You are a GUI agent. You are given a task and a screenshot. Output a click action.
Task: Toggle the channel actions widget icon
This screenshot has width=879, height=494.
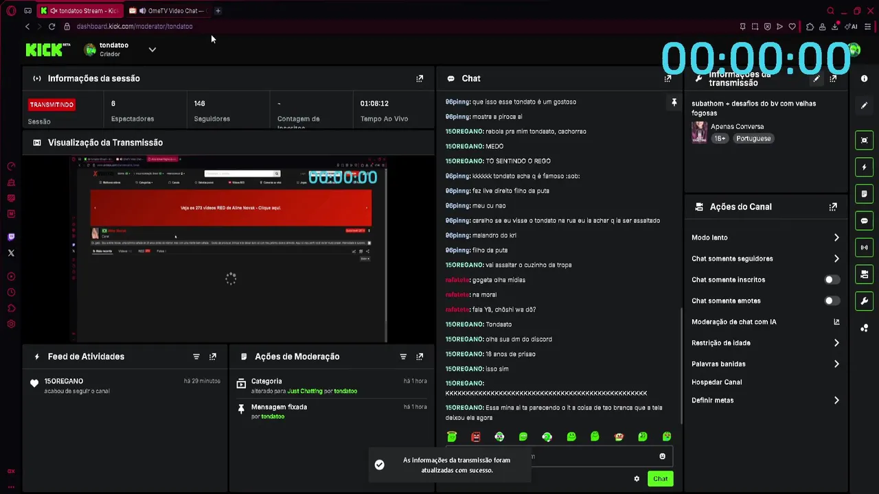[864, 274]
